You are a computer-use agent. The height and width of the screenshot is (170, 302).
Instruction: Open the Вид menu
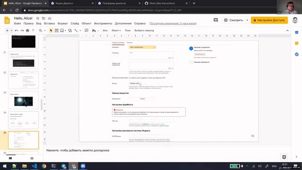coord(39,23)
